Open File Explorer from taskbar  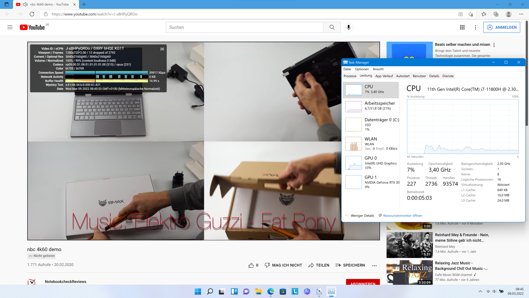pyautogui.click(x=258, y=291)
